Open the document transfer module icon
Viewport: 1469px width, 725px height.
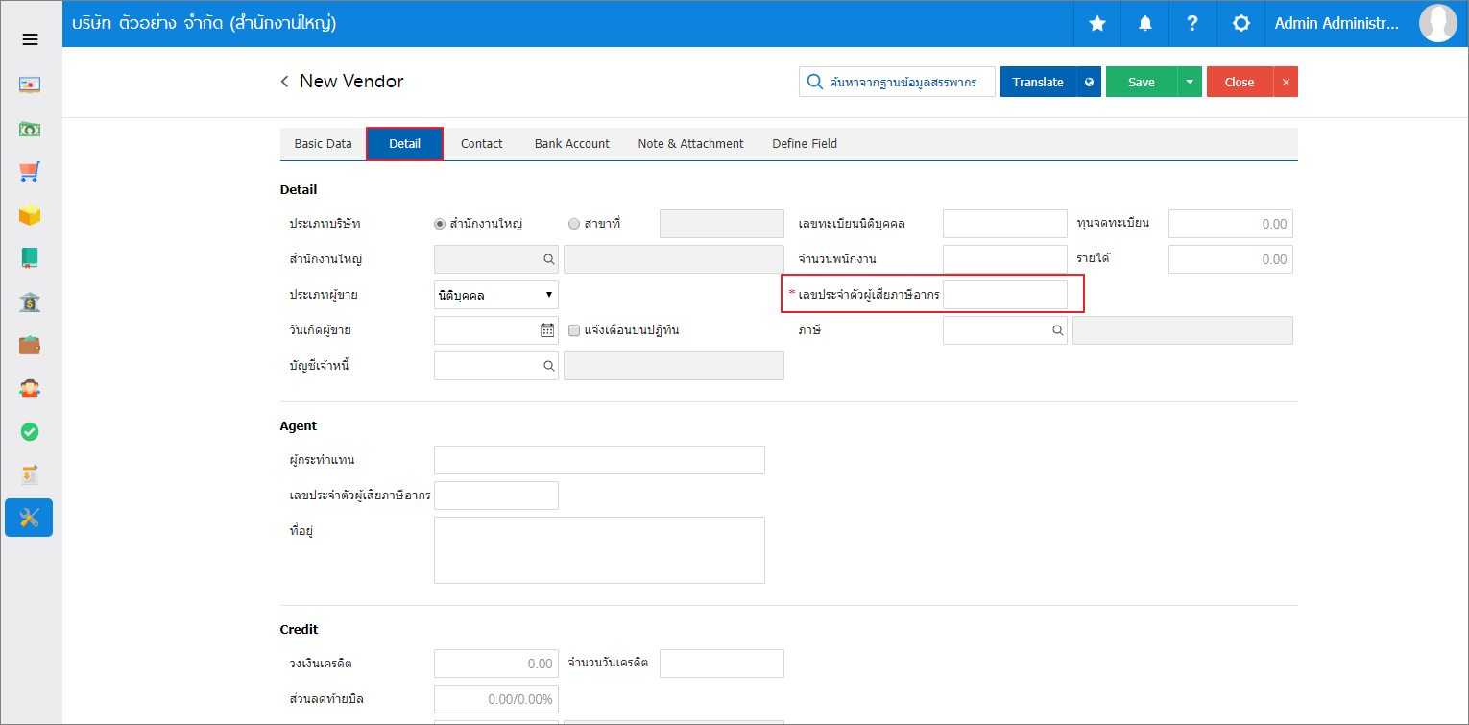[x=30, y=474]
